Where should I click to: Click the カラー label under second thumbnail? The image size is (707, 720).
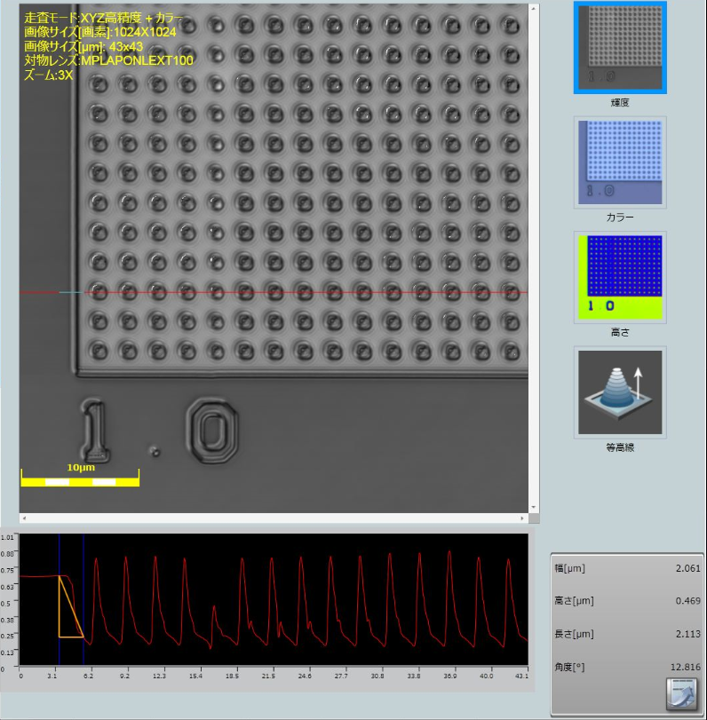(x=620, y=218)
